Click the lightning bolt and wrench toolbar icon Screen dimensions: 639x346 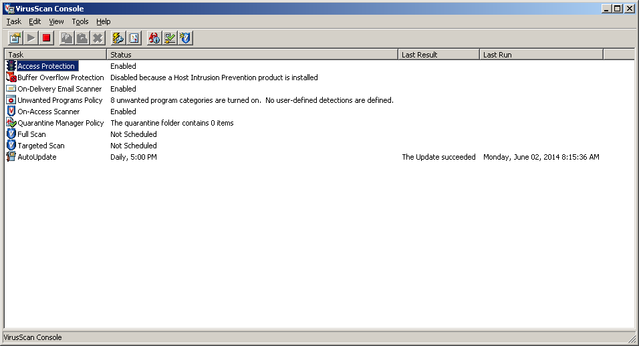coord(118,38)
